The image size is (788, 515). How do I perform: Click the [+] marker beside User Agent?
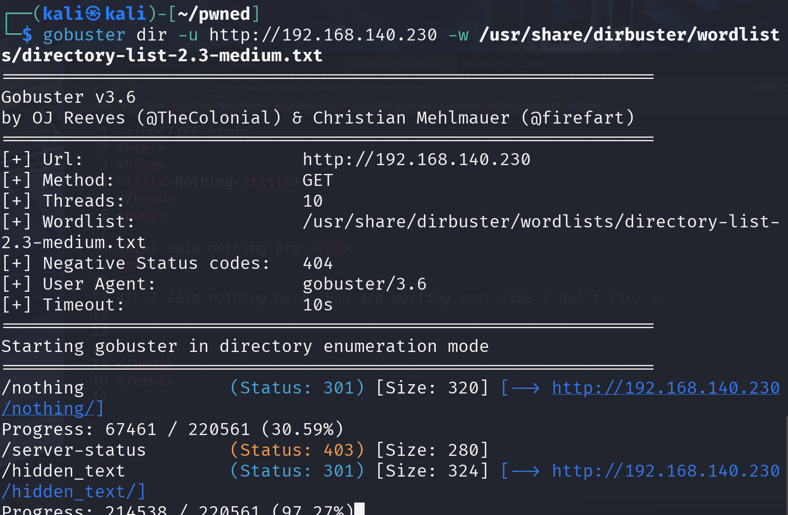pyautogui.click(x=17, y=284)
